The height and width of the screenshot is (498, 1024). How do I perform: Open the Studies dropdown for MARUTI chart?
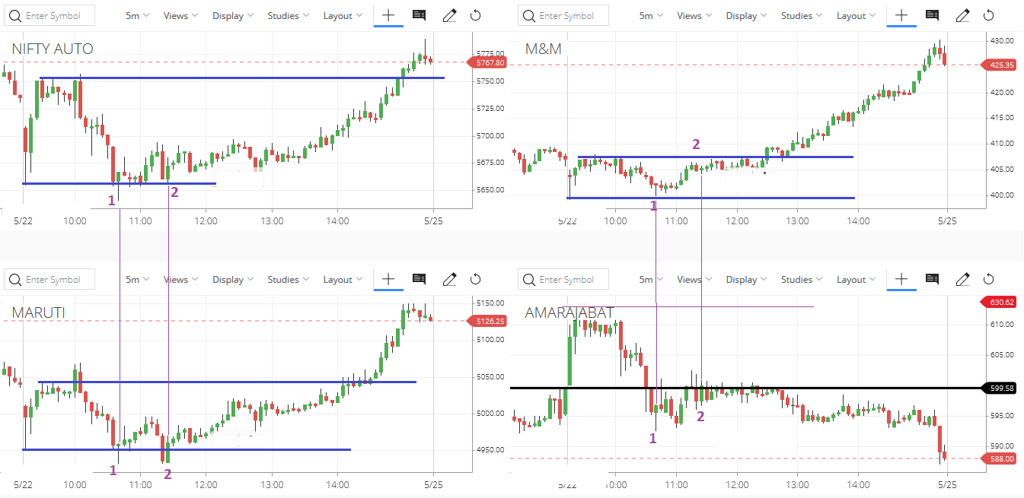tap(289, 279)
